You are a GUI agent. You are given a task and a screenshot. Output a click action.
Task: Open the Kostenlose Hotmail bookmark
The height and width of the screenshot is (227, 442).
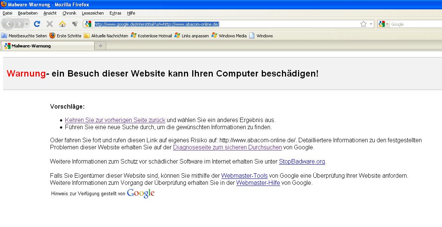point(151,36)
